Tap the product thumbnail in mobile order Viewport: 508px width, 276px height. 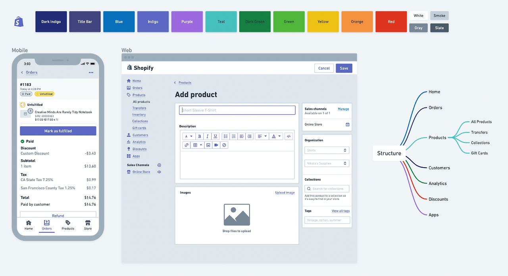(25, 114)
